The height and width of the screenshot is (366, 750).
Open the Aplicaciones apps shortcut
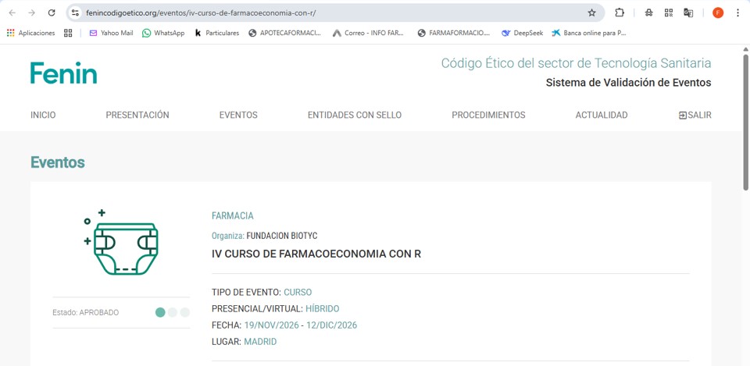point(31,33)
